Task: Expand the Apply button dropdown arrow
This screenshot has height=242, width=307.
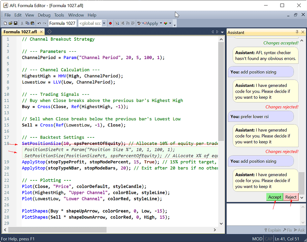Action: (x=161, y=23)
